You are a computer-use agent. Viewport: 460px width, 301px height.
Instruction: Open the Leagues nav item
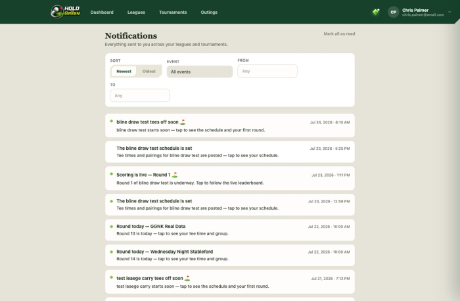tap(136, 12)
